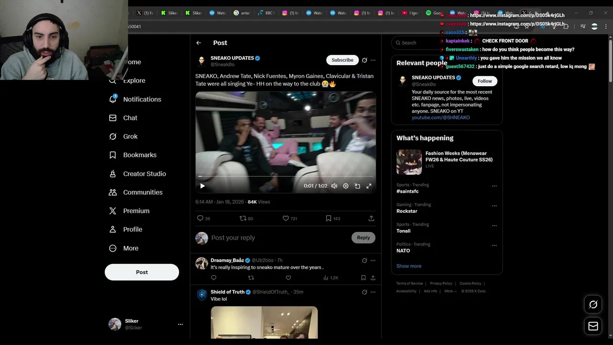The width and height of the screenshot is (613, 345).
Task: Toggle picture-in-picture on the video
Action: (x=357, y=186)
